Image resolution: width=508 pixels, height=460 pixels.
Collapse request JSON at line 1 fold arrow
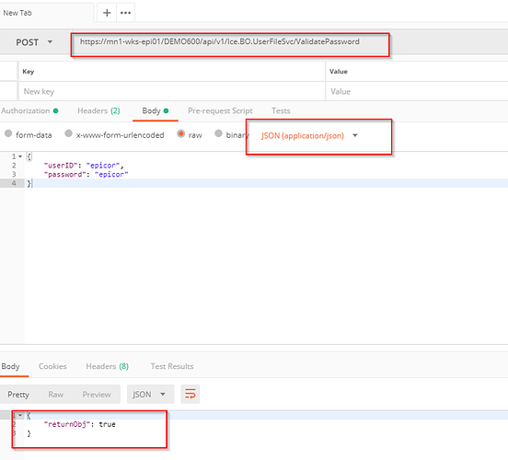[x=20, y=156]
